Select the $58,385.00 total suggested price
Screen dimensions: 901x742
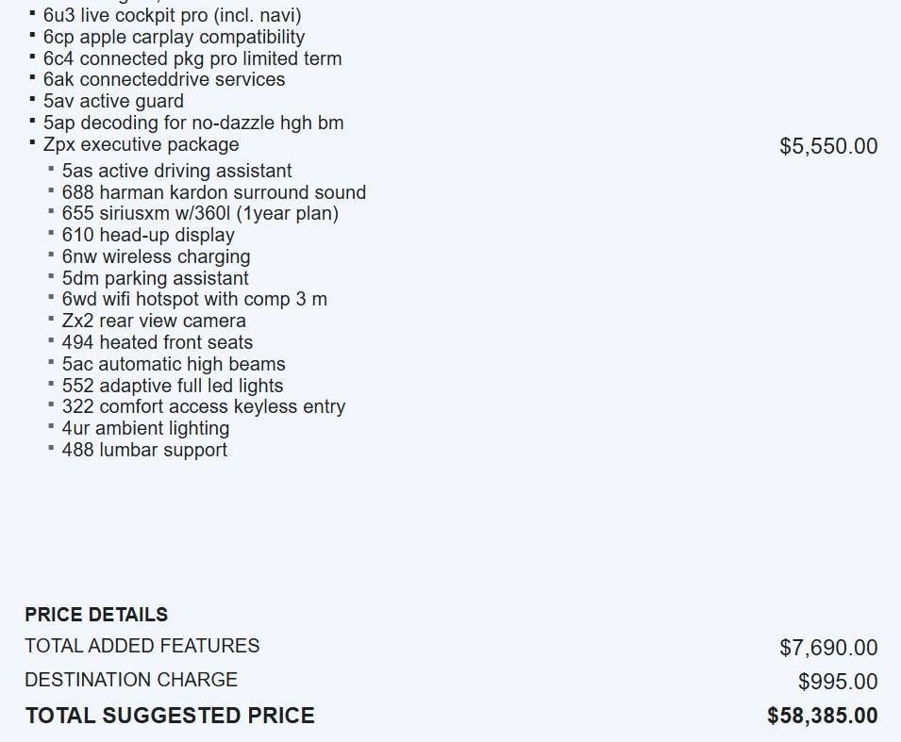click(x=822, y=716)
